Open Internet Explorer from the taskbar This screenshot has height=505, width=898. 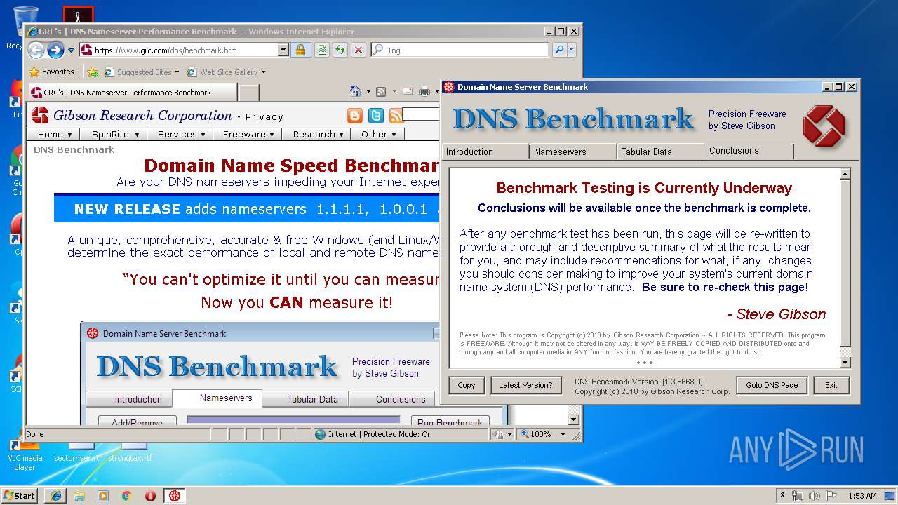click(55, 495)
